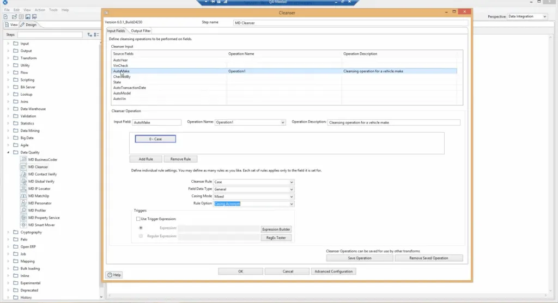Select the MD Smart Mover step icon

(23, 225)
